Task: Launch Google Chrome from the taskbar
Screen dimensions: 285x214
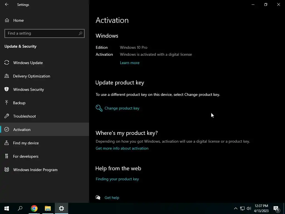Action: coord(34,208)
